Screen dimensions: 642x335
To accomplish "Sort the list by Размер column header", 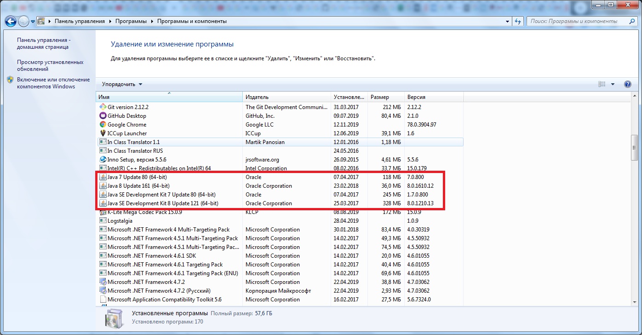I will pyautogui.click(x=386, y=97).
